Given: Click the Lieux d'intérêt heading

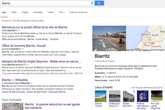Looking at the screenshot, I should pos(104,87).
